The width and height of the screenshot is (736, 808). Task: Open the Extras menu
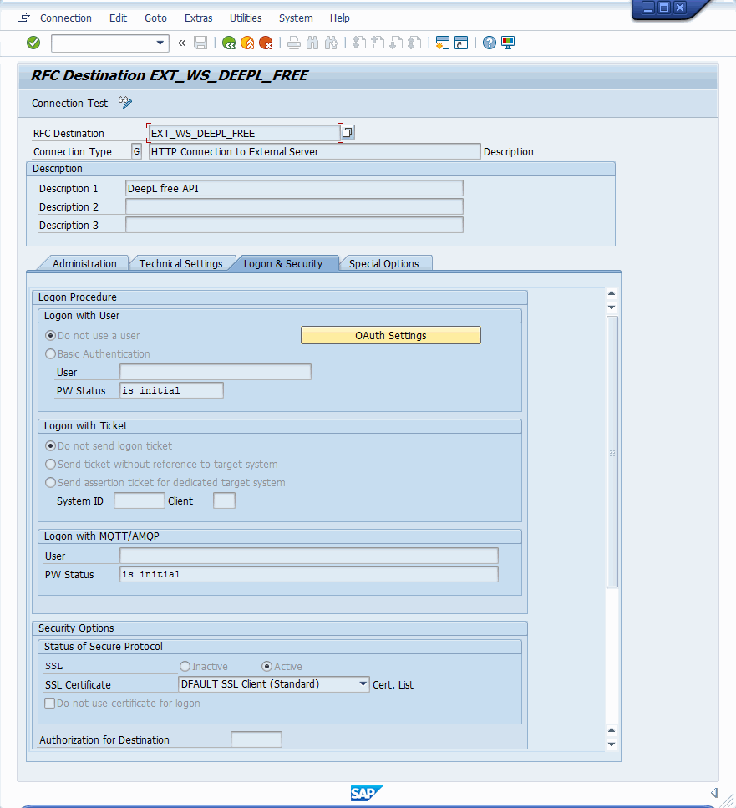tap(198, 18)
